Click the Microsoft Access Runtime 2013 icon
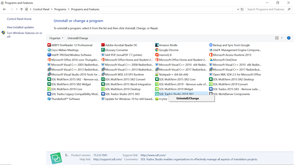 [x=211, y=55]
